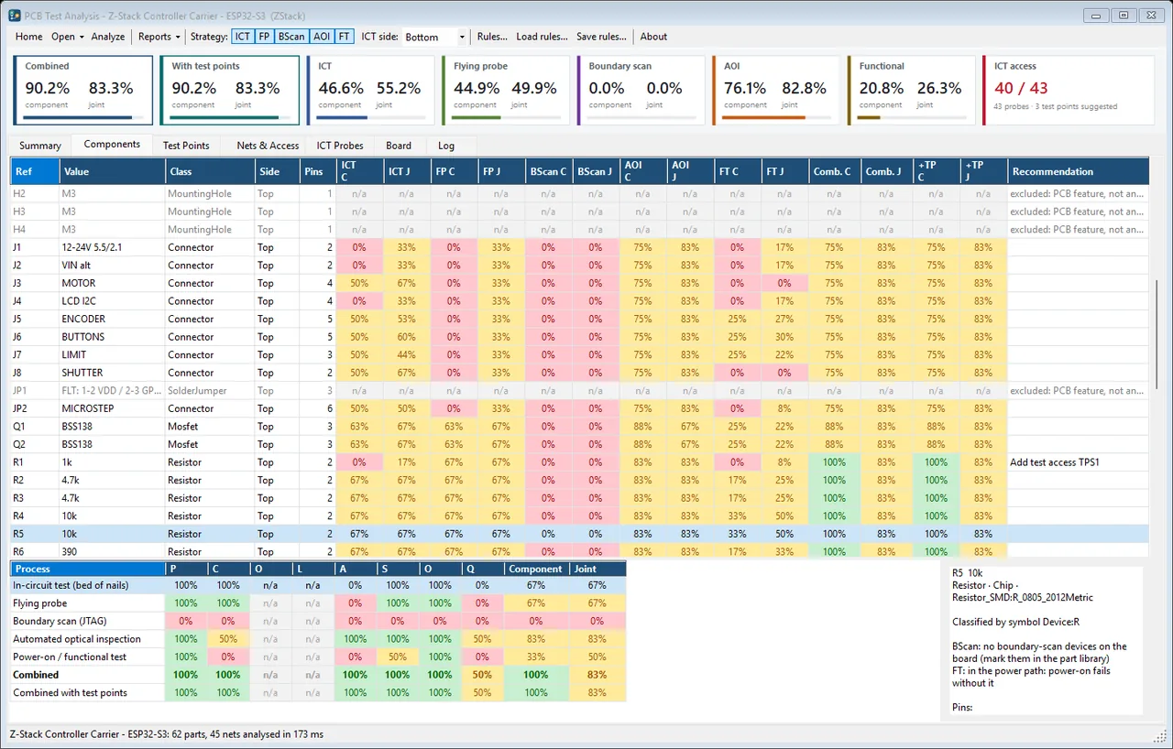The height and width of the screenshot is (749, 1173).
Task: Click the Functional coverage card
Action: tap(913, 91)
